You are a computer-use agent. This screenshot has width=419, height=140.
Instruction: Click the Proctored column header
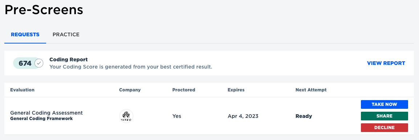184,90
